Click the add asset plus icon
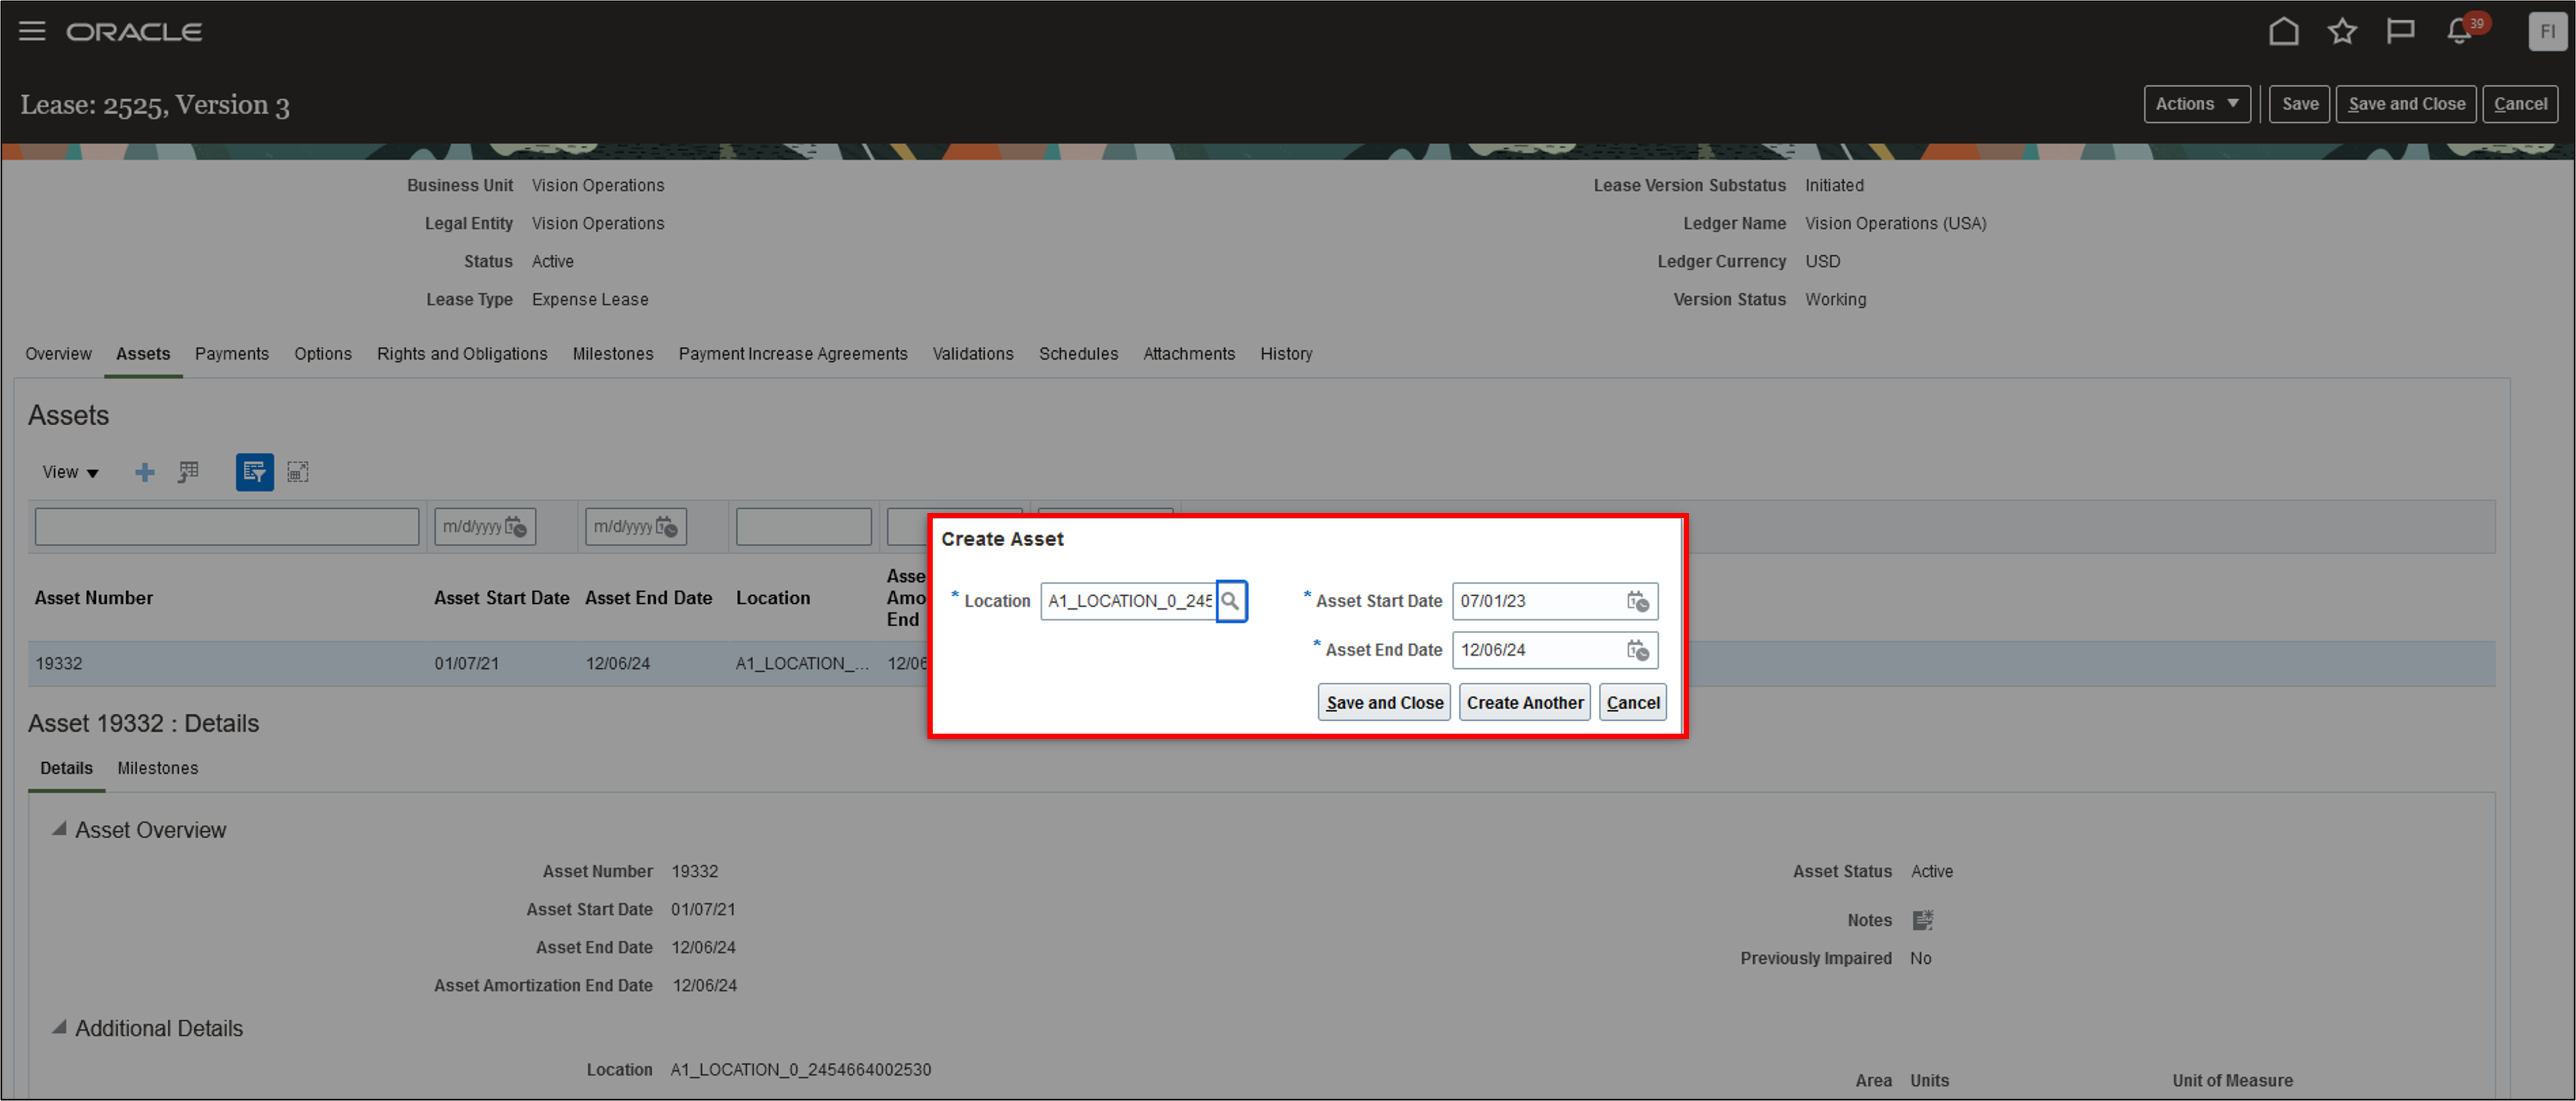The height and width of the screenshot is (1101, 2576). 145,473
